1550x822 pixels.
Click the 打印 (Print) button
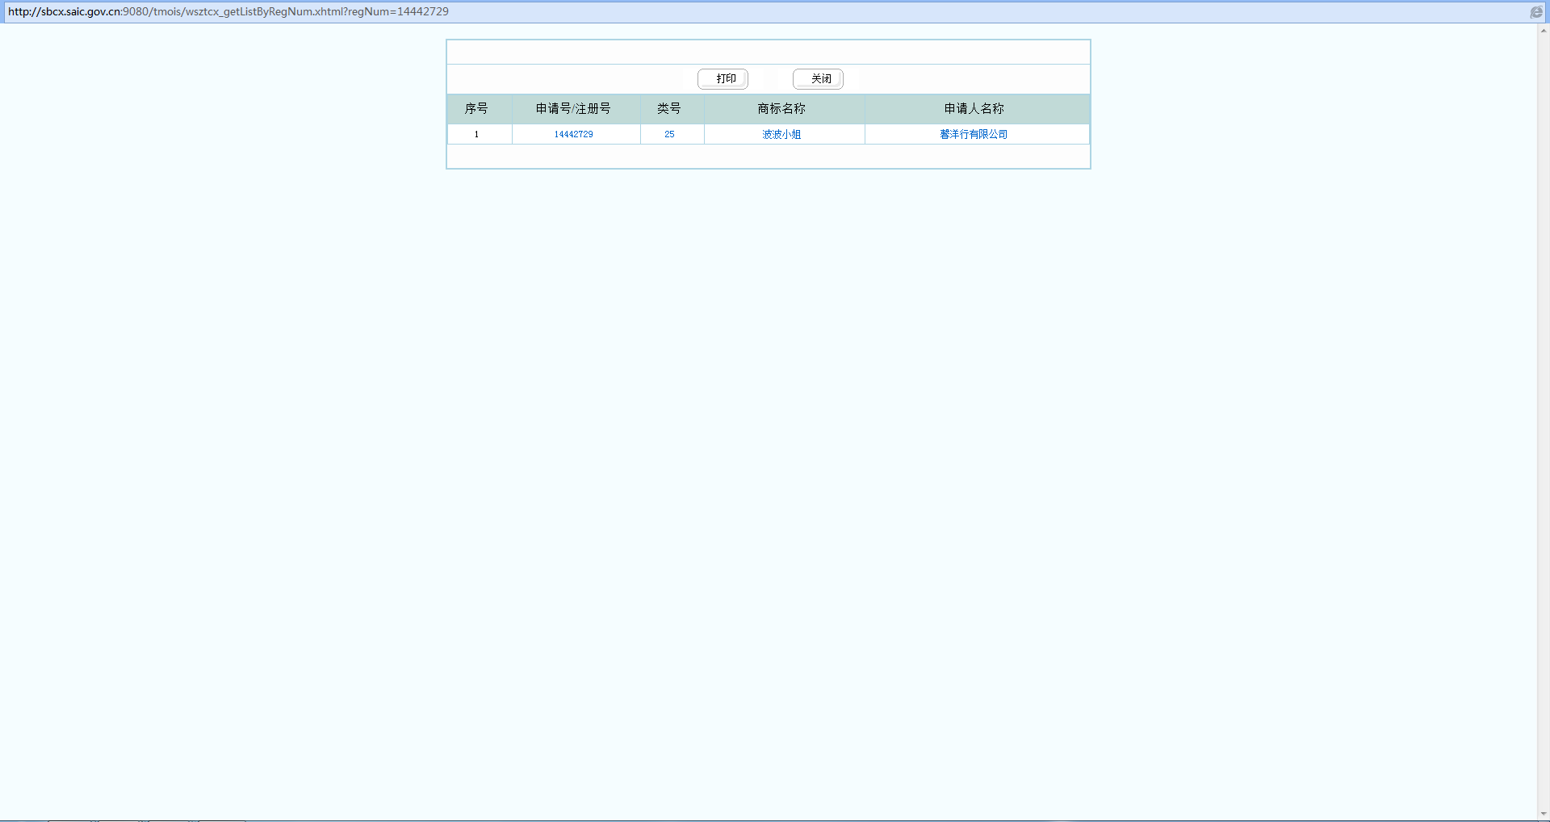[723, 78]
